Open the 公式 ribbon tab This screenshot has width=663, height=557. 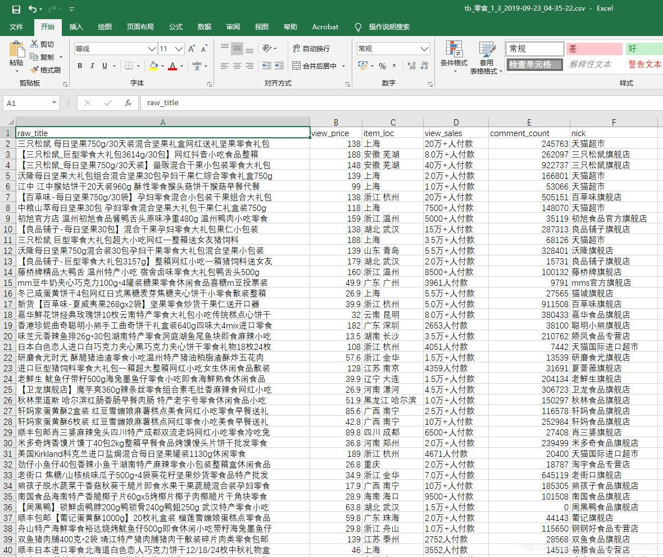coord(176,26)
